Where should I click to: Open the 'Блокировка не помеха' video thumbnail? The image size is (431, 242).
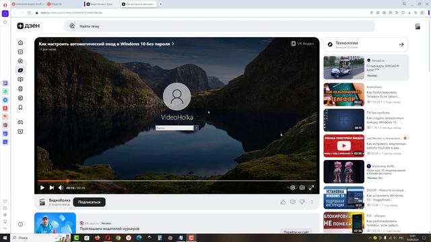click(x=344, y=223)
